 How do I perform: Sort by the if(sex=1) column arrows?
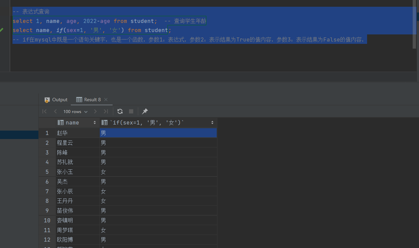tap(212, 123)
